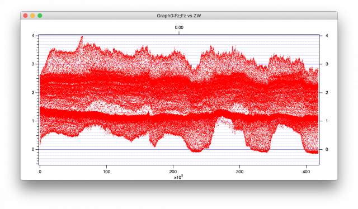
Task: Click left axis tick label '3'
Action: pyautogui.click(x=33, y=64)
